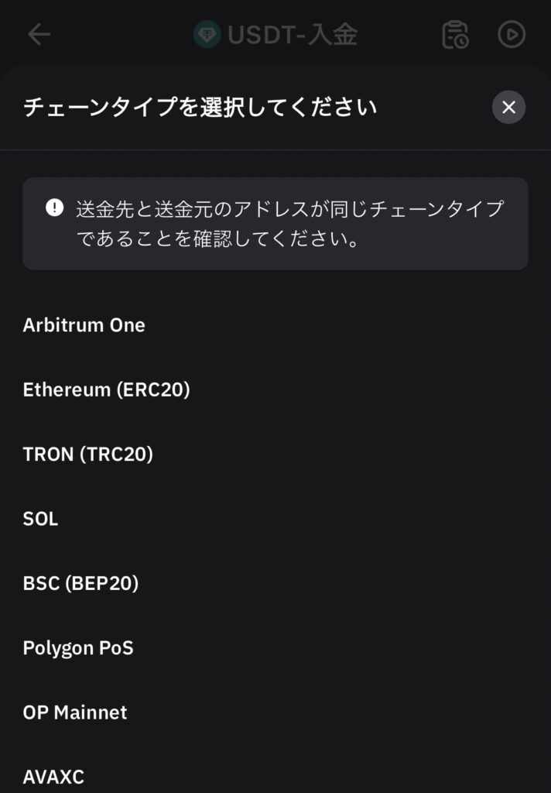The image size is (551, 793).
Task: Click the であることを確認してください notice line
Action: [218, 239]
